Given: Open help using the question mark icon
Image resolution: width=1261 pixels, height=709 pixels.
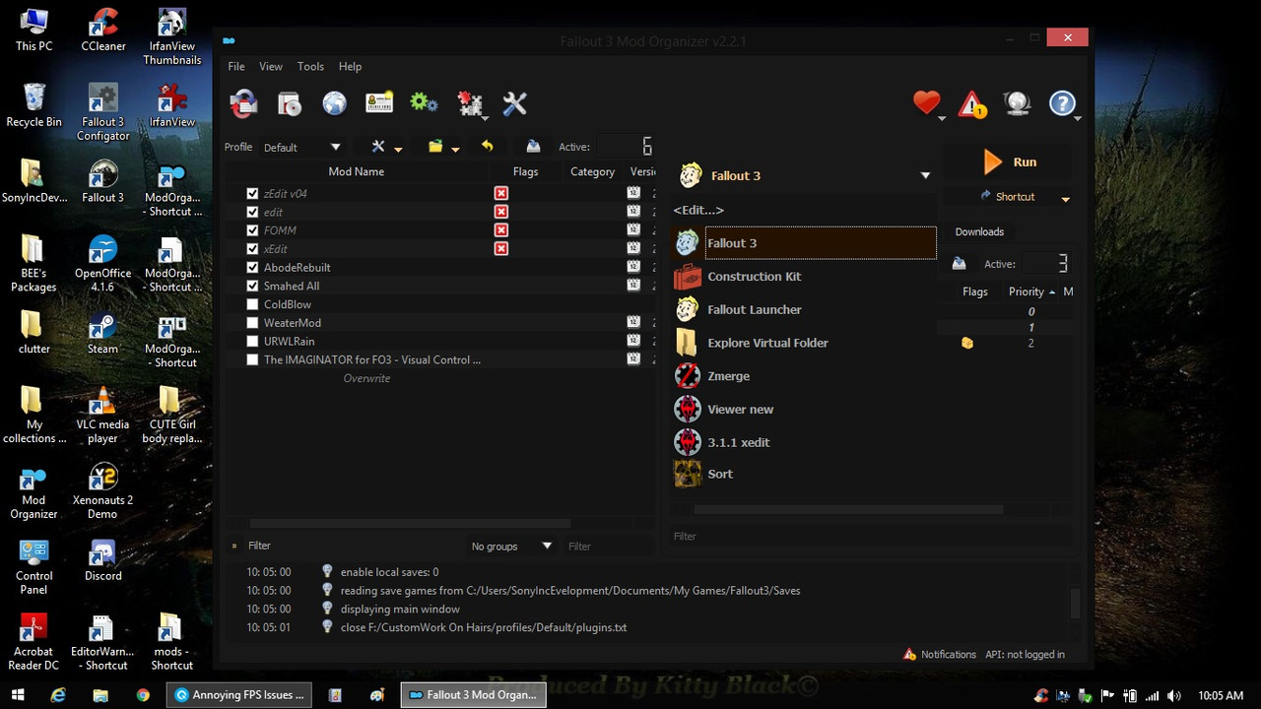Looking at the screenshot, I should coord(1062,102).
